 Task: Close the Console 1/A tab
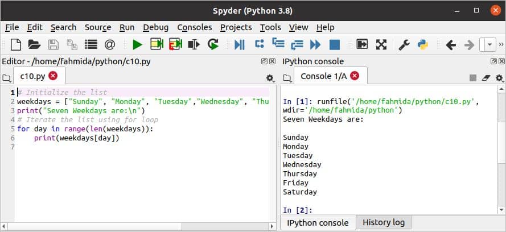click(355, 76)
